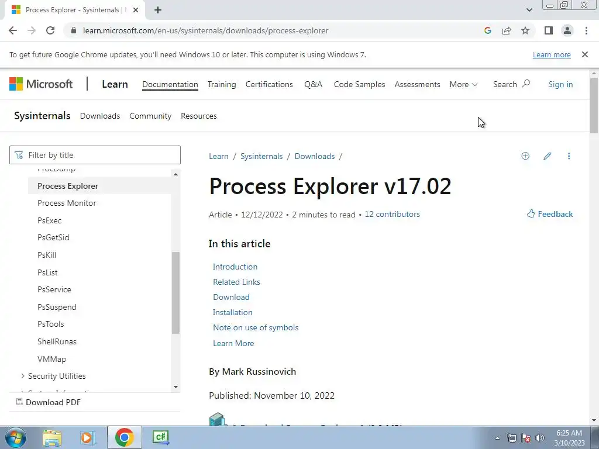599x449 pixels.
Task: Click the volume speaker tray icon
Action: pos(540,438)
